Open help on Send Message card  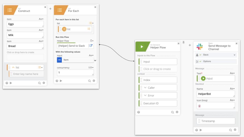[196, 130]
